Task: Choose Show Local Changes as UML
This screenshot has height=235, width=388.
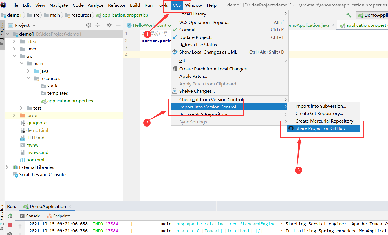Action: coord(230,52)
